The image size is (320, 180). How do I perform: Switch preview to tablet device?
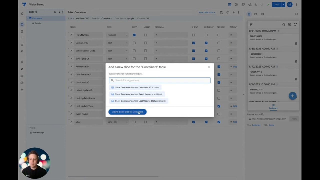tap(256, 14)
